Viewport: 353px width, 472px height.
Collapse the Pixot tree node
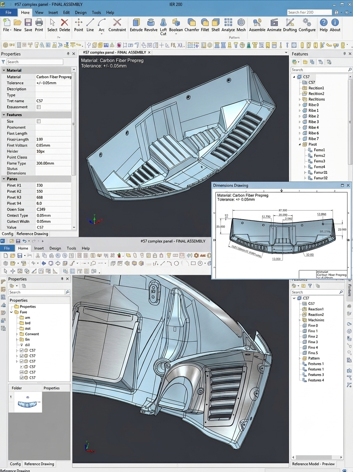click(299, 145)
